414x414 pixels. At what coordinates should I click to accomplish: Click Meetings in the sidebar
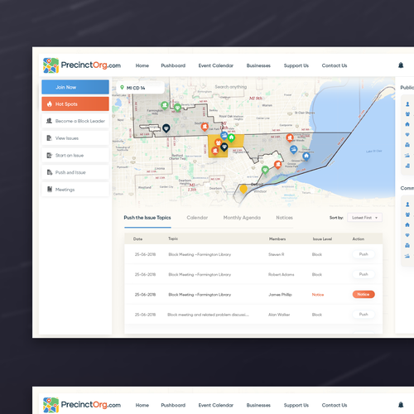(x=75, y=190)
